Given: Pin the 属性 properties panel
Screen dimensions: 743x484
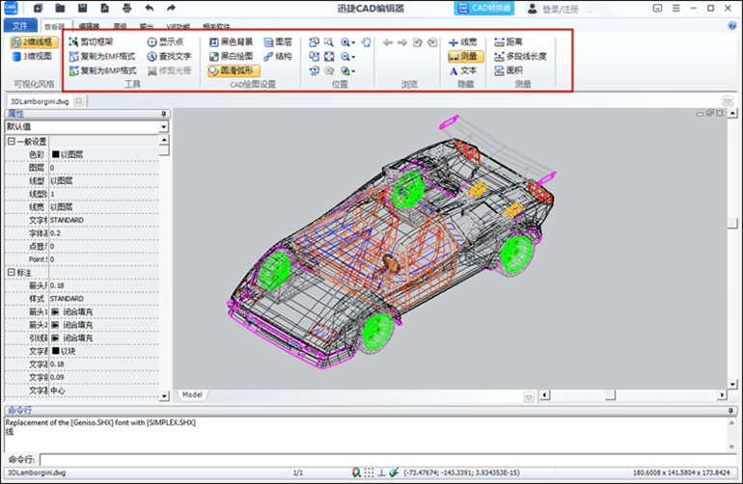Looking at the screenshot, I should tap(163, 114).
